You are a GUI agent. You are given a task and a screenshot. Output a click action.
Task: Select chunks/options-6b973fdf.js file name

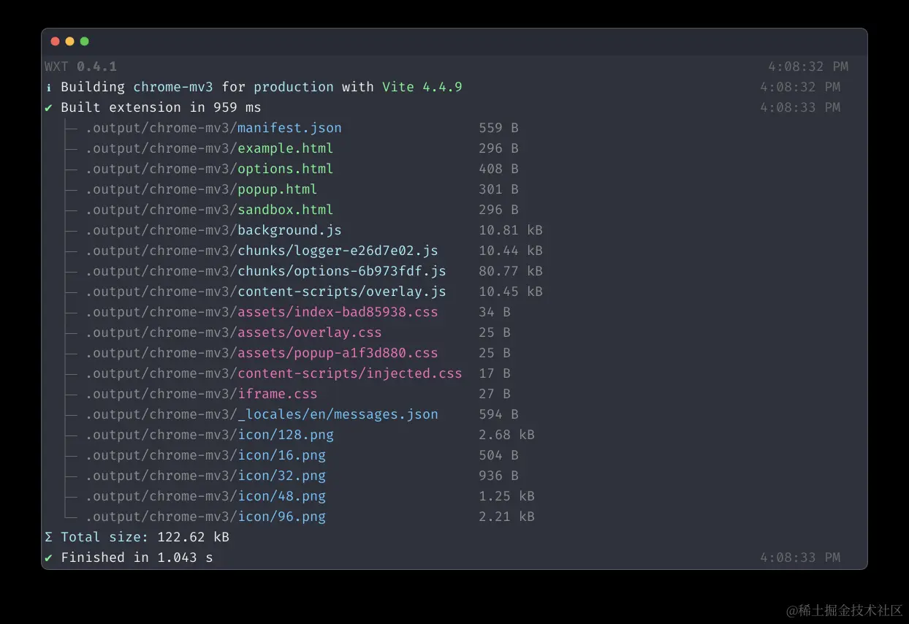click(342, 271)
